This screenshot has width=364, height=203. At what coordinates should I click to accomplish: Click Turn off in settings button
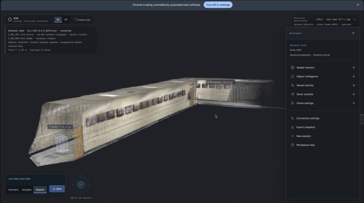[218, 5]
